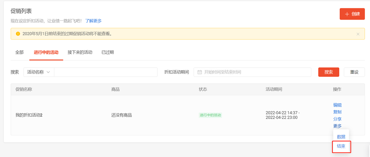This screenshot has width=370, height=157.
Task: Choose 数据 from the more menu
Action: [x=341, y=137]
